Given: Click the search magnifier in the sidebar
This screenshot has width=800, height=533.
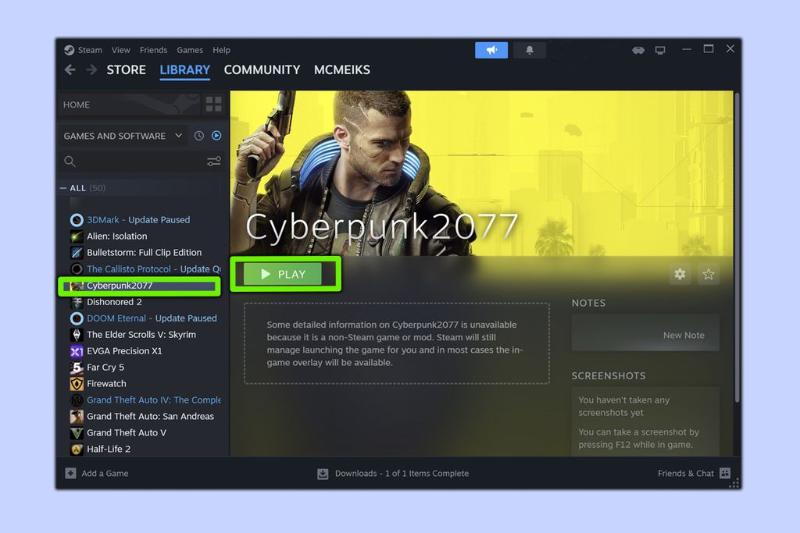Looking at the screenshot, I should (x=70, y=162).
